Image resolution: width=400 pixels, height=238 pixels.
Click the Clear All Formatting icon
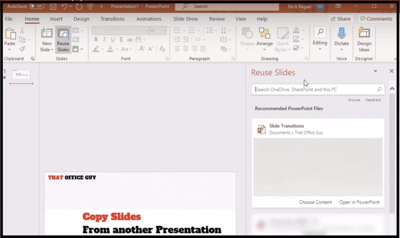point(162,49)
